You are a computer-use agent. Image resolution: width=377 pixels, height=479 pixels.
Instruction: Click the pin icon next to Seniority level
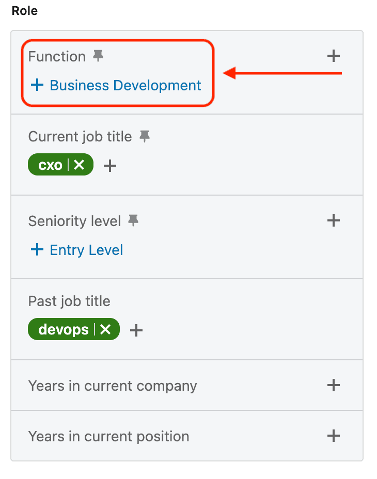133,221
